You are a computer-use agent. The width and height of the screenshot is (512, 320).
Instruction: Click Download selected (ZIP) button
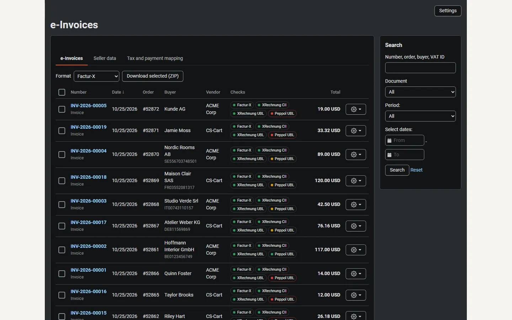tap(153, 76)
